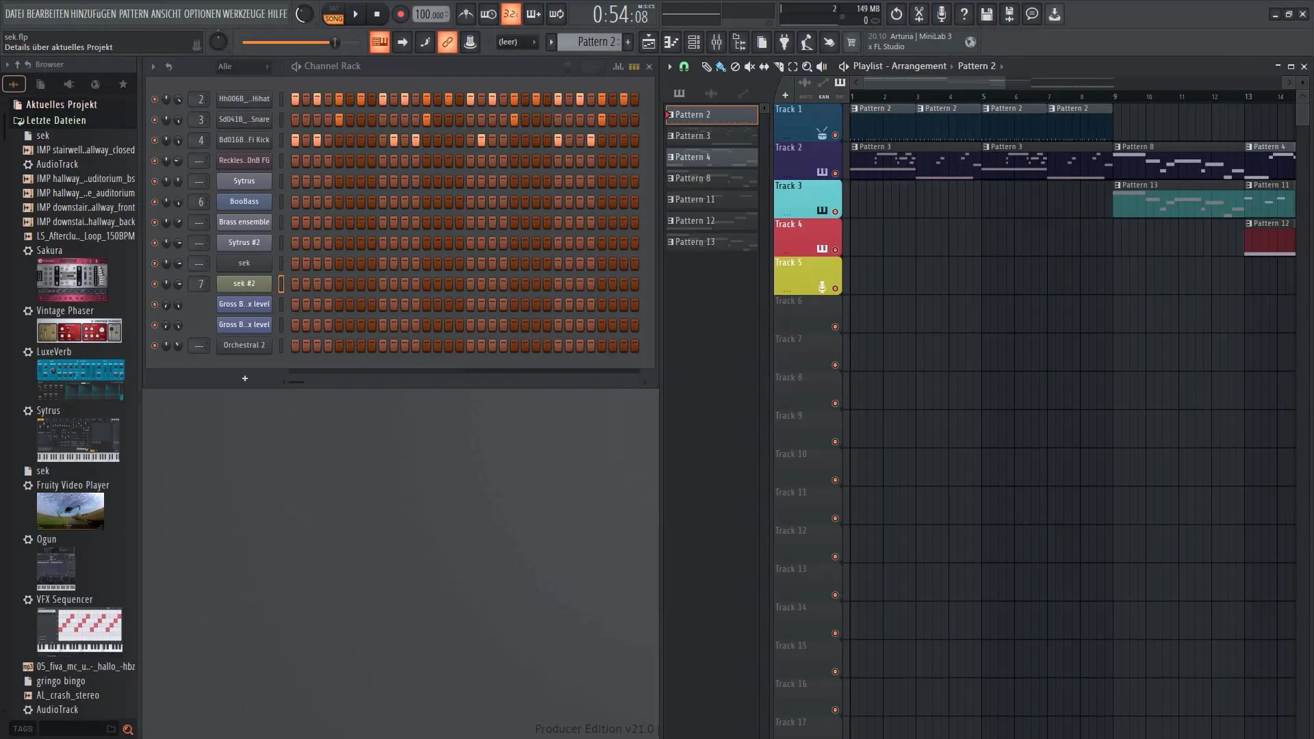Select Pattern 11 in the pattern picker

click(x=712, y=200)
